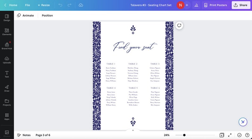Viewport: 252px width, 139px height.
Task: Open the Resize menu
Action: pos(44,5)
